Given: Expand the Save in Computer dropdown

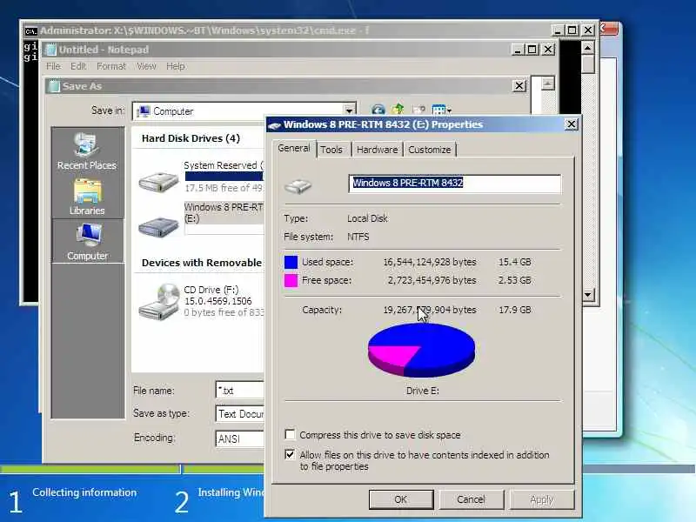Looking at the screenshot, I should tap(350, 111).
